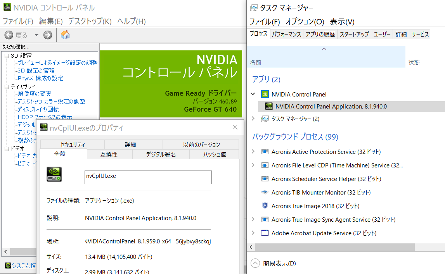The height and width of the screenshot is (274, 445).
Task: Open オプション(O) menu in Task Manager
Action: (305, 22)
